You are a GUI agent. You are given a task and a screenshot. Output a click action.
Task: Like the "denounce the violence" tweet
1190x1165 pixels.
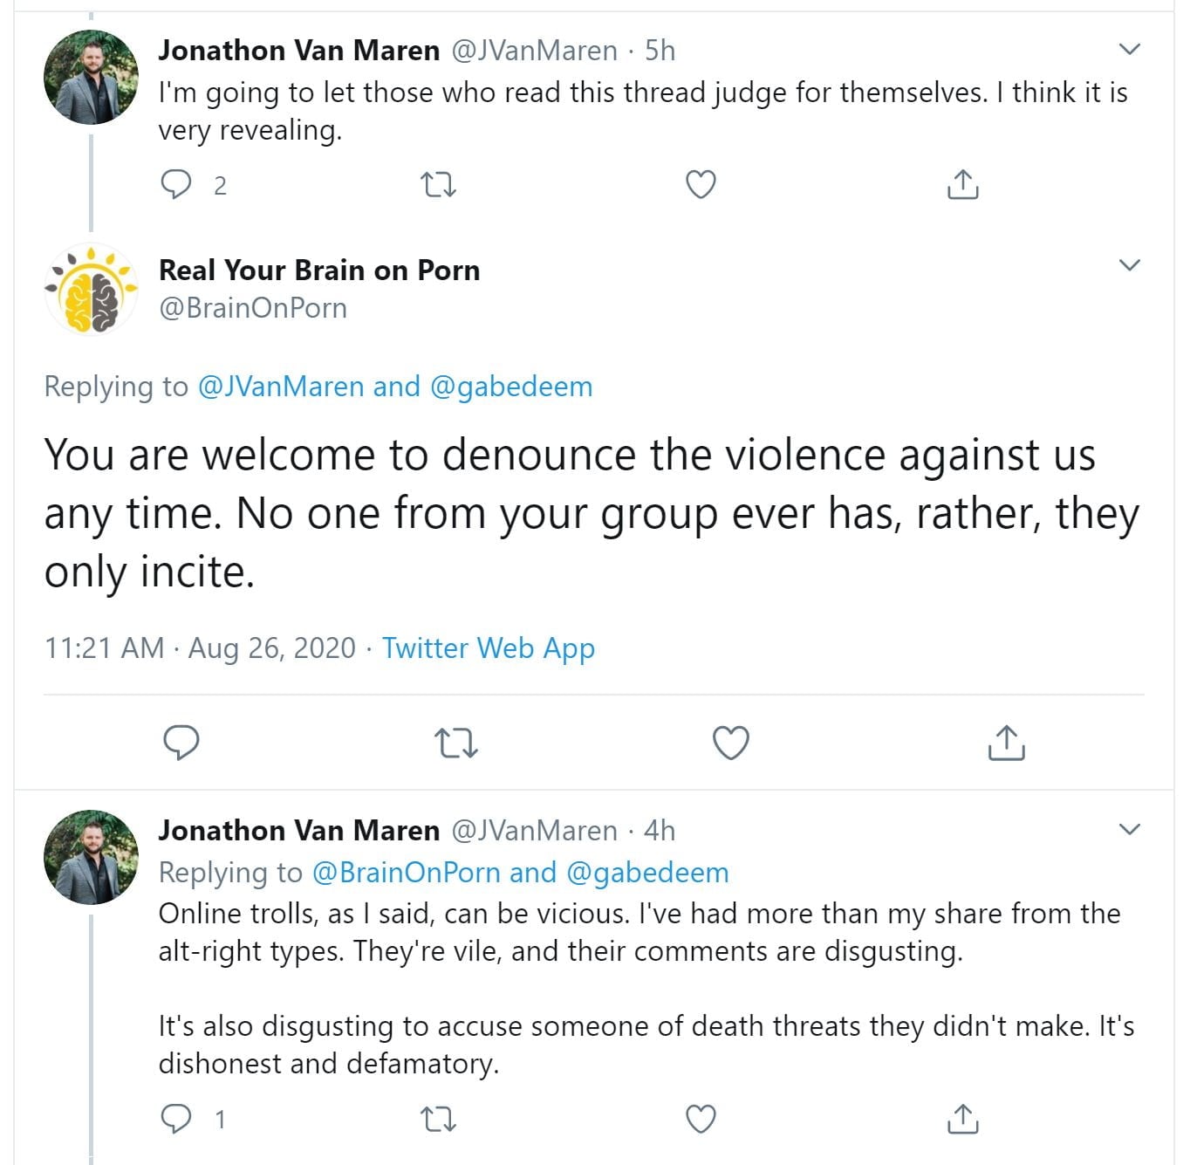730,743
